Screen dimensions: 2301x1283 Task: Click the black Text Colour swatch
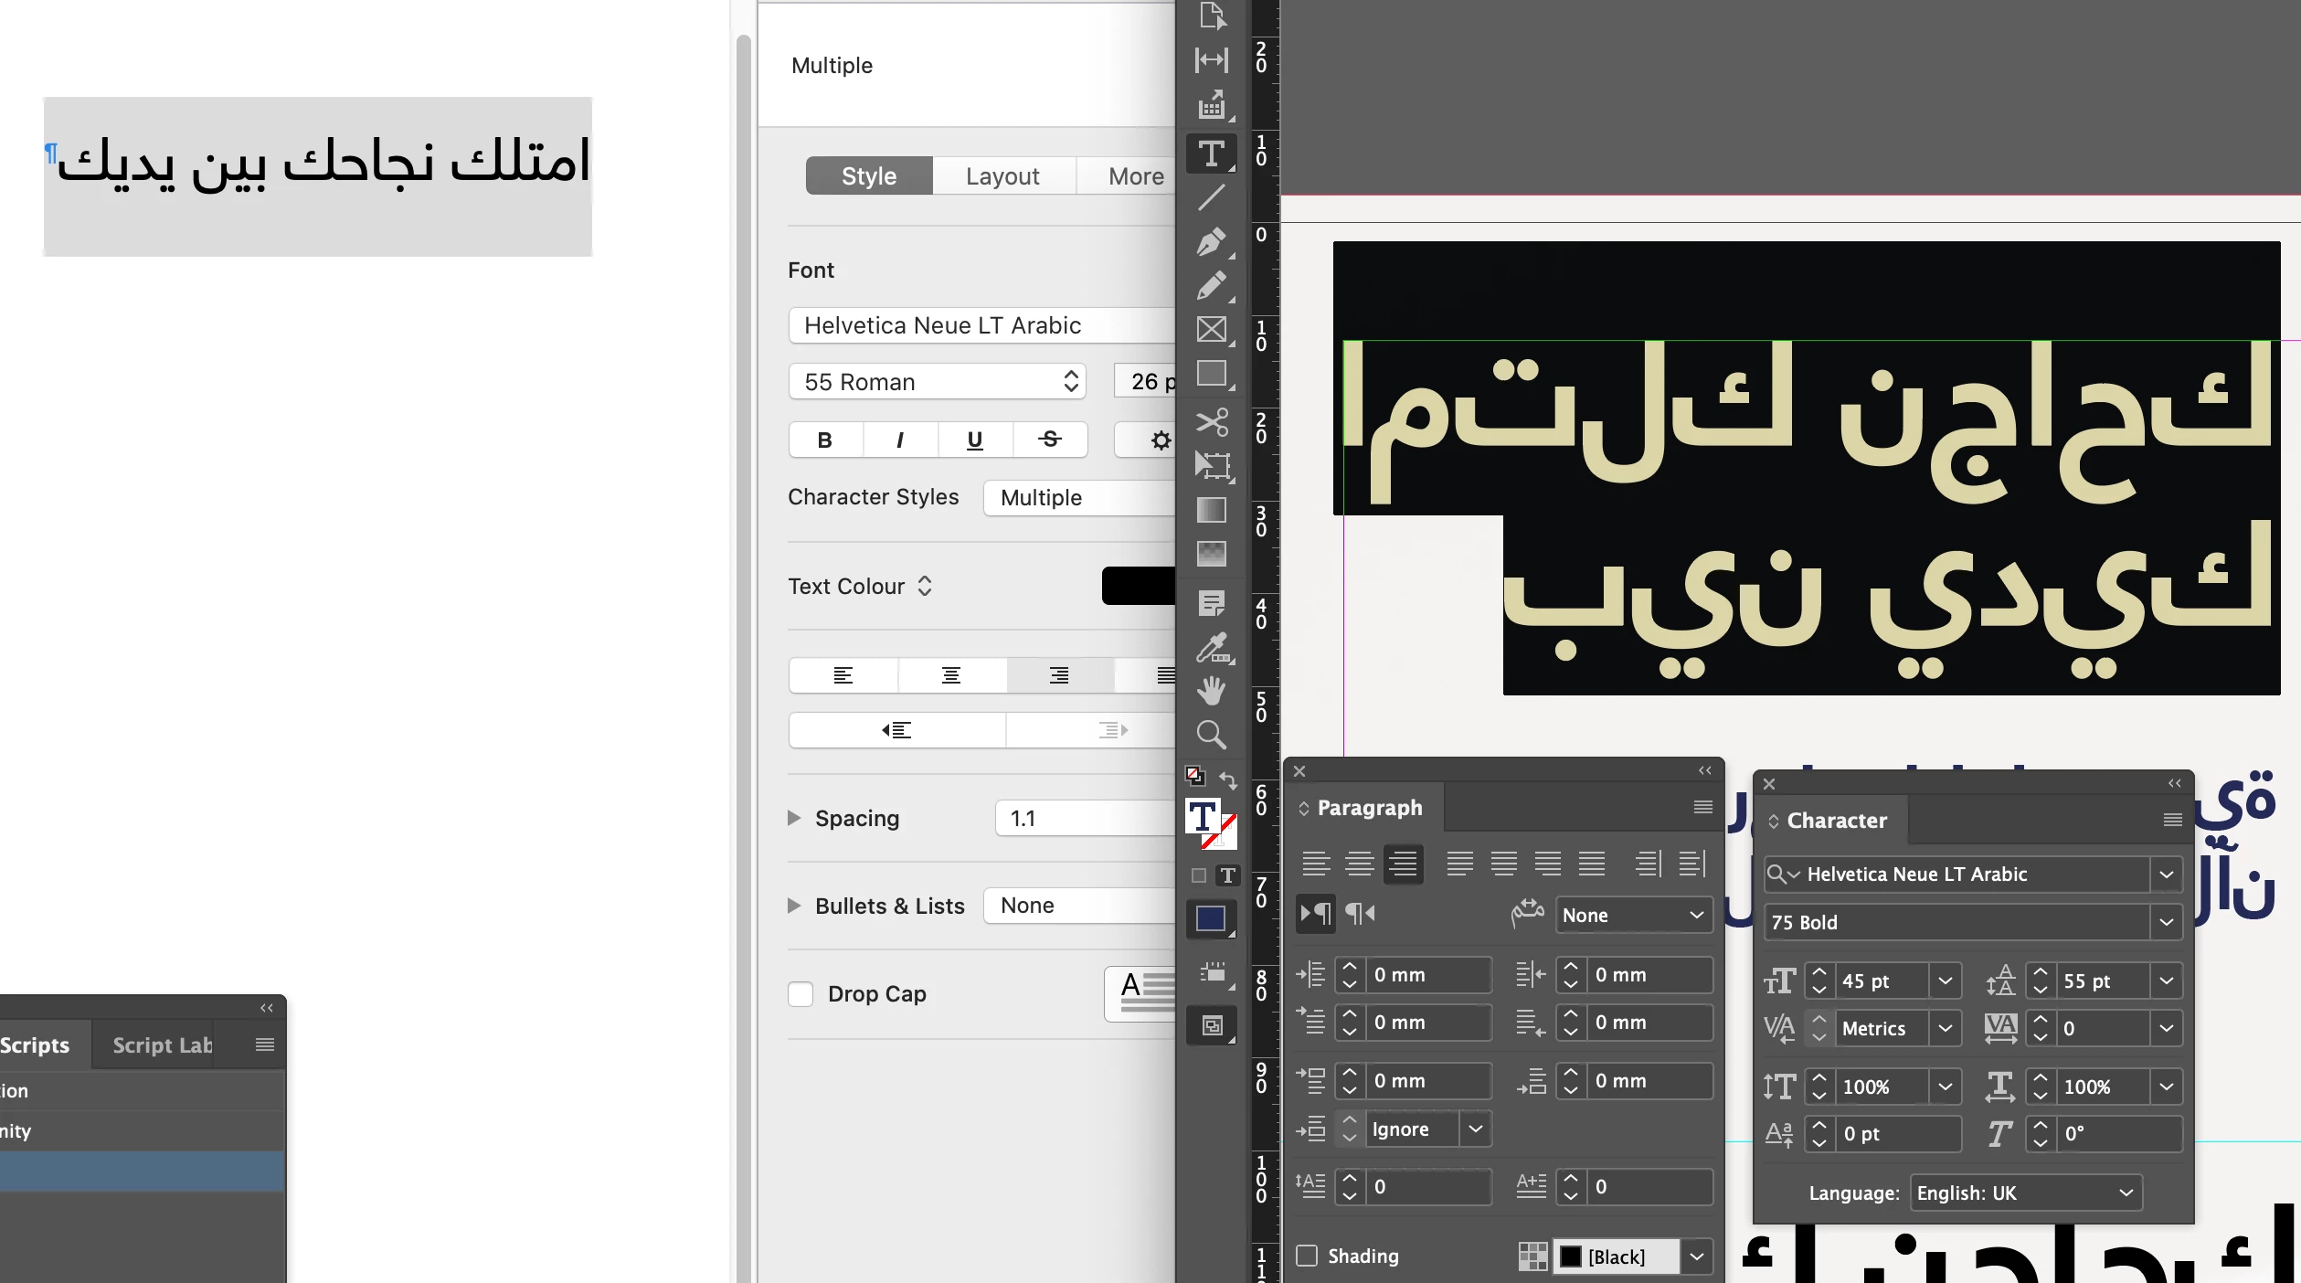click(x=1138, y=586)
